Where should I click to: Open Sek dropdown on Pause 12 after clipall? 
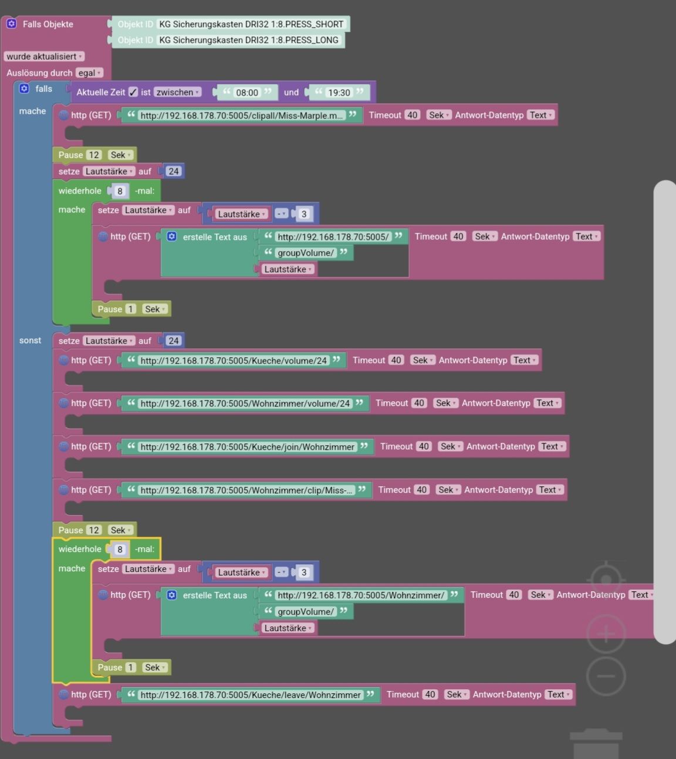click(x=121, y=155)
